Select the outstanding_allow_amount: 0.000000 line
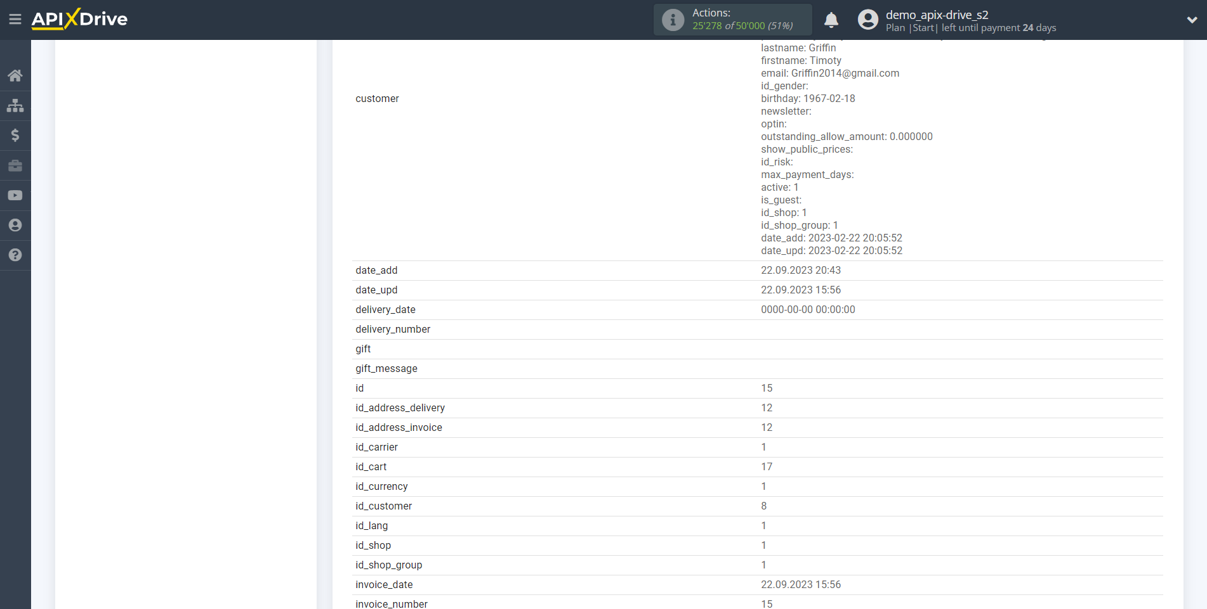Image resolution: width=1207 pixels, height=609 pixels. pyautogui.click(x=847, y=136)
